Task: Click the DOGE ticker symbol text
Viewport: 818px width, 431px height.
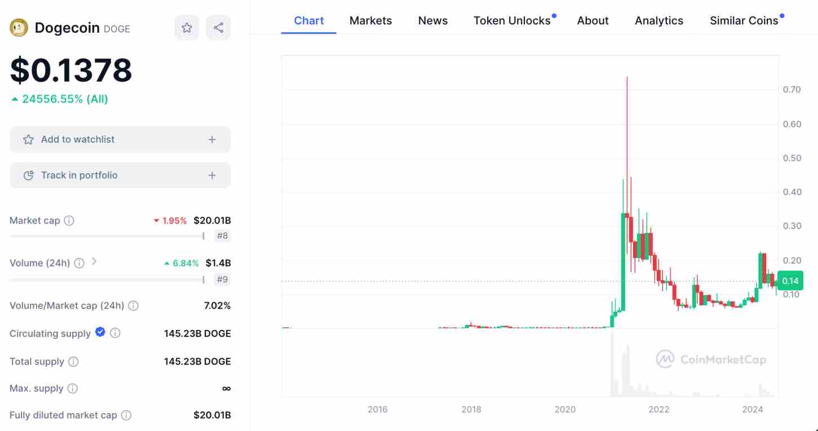Action: coord(117,29)
